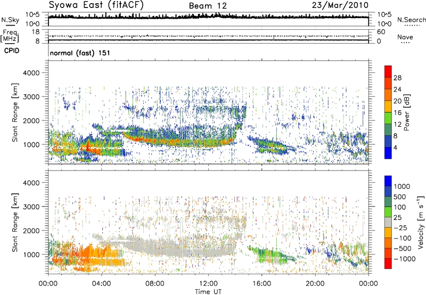
Task: Click the '20:00' time axis label
Action: pyautogui.click(x=315, y=284)
